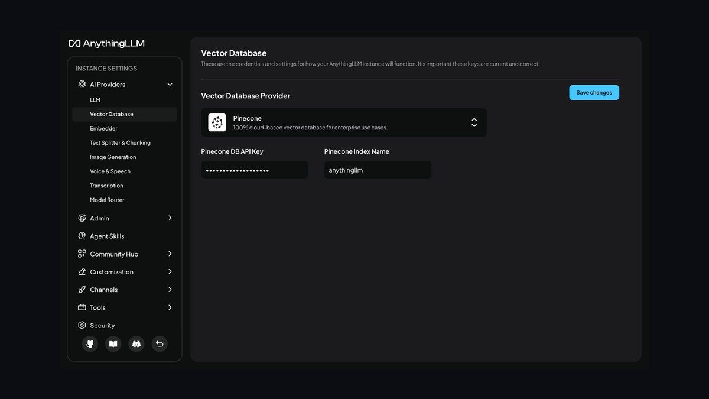
Task: Open the documentation book icon
Action: point(113,344)
